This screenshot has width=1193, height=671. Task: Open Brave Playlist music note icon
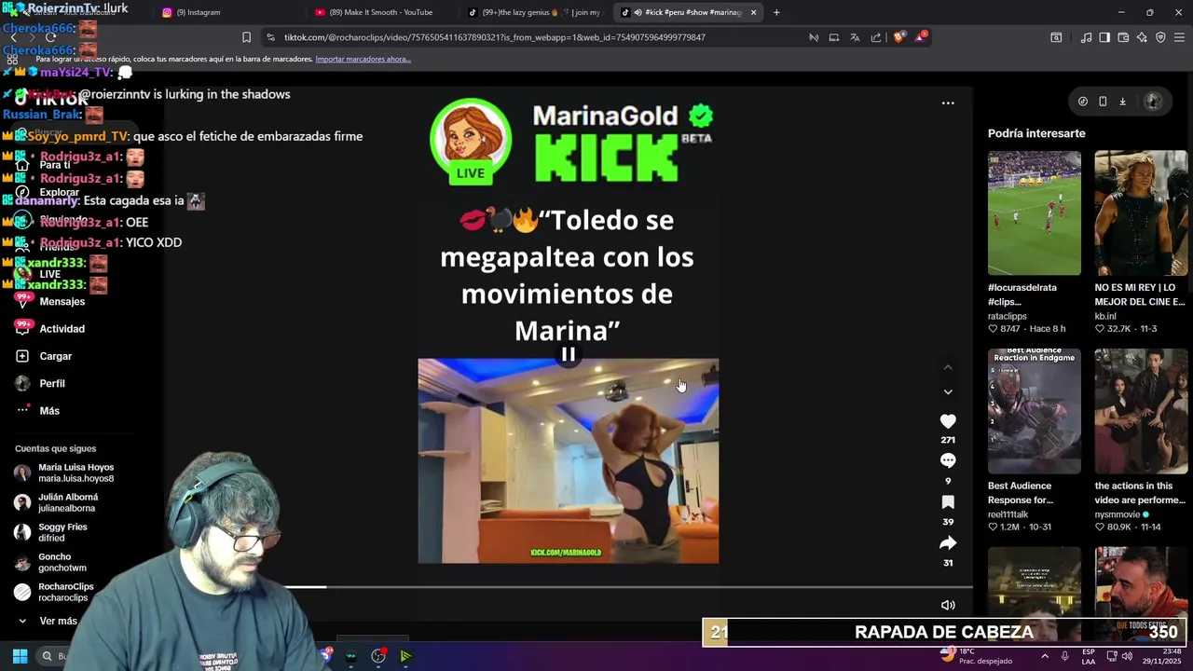1086,37
